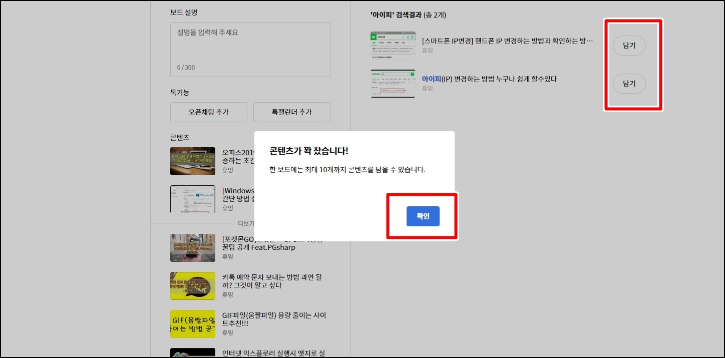The image size is (725, 358).
Task: Focus the 보드 설명 description text area
Action: [x=250, y=50]
